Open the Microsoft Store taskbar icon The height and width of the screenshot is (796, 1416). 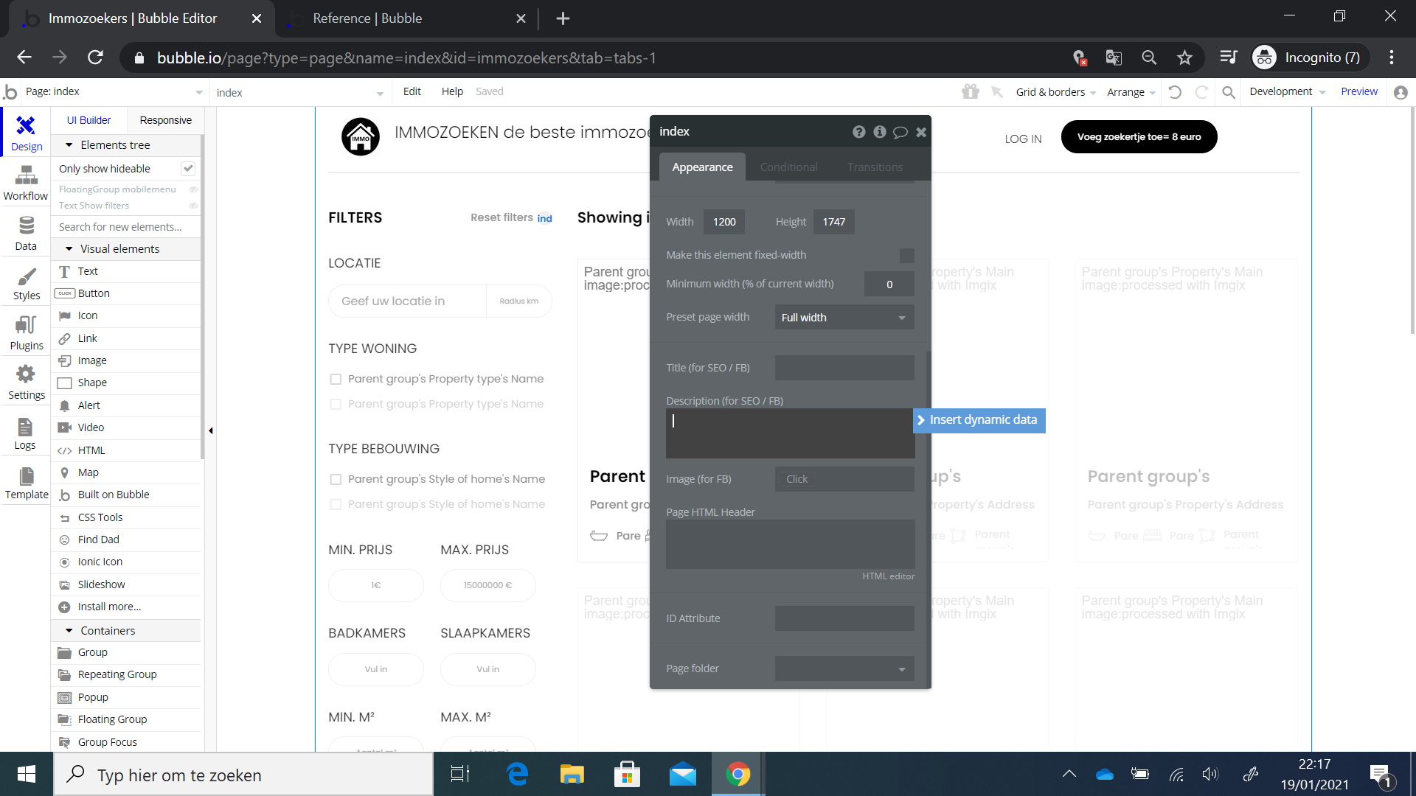click(626, 775)
